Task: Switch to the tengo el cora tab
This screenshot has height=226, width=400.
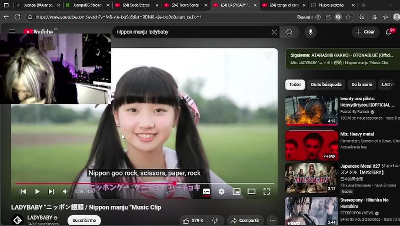Action: 284,5
